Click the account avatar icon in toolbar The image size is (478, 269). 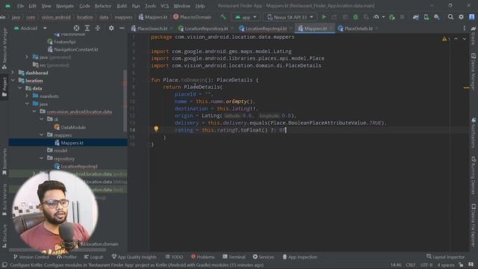pyautogui.click(x=471, y=17)
